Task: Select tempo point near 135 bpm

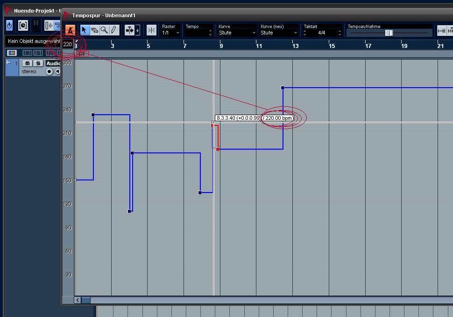Action: click(x=199, y=193)
